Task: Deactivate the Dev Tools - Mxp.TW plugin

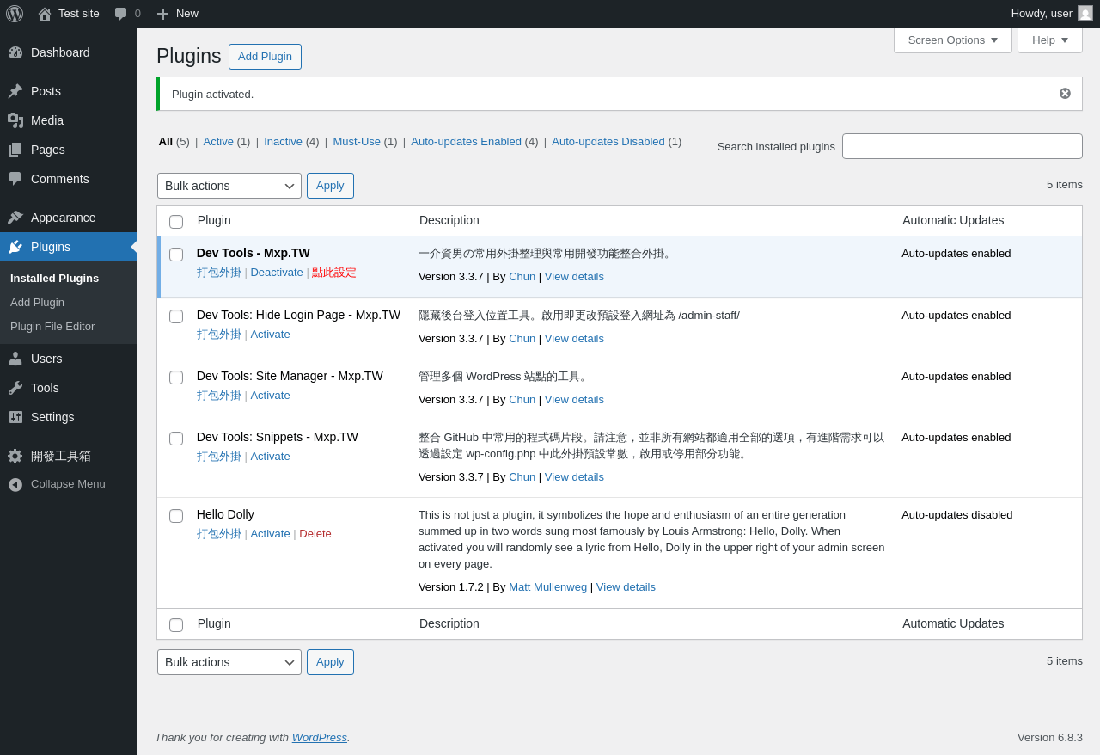Action: pyautogui.click(x=277, y=273)
